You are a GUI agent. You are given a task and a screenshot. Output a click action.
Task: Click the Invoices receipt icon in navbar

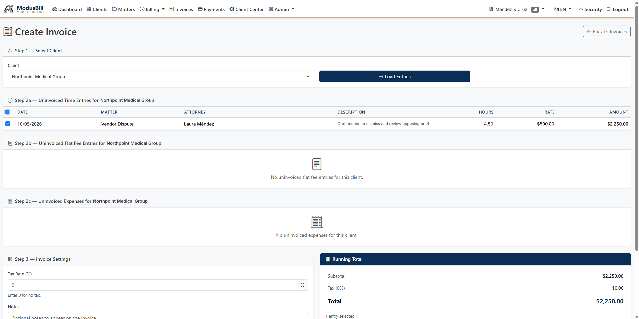click(x=172, y=9)
